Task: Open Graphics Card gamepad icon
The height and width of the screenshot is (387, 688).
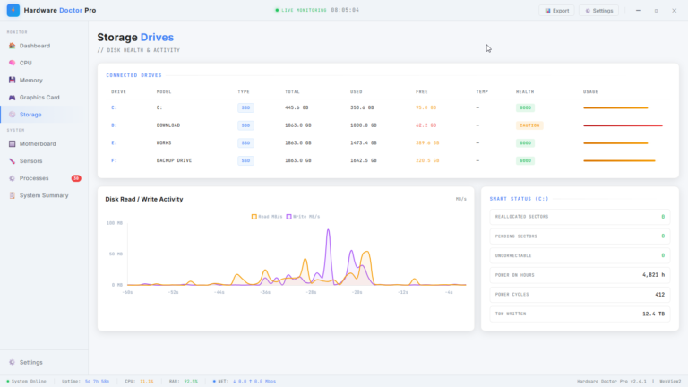Action: tap(12, 98)
